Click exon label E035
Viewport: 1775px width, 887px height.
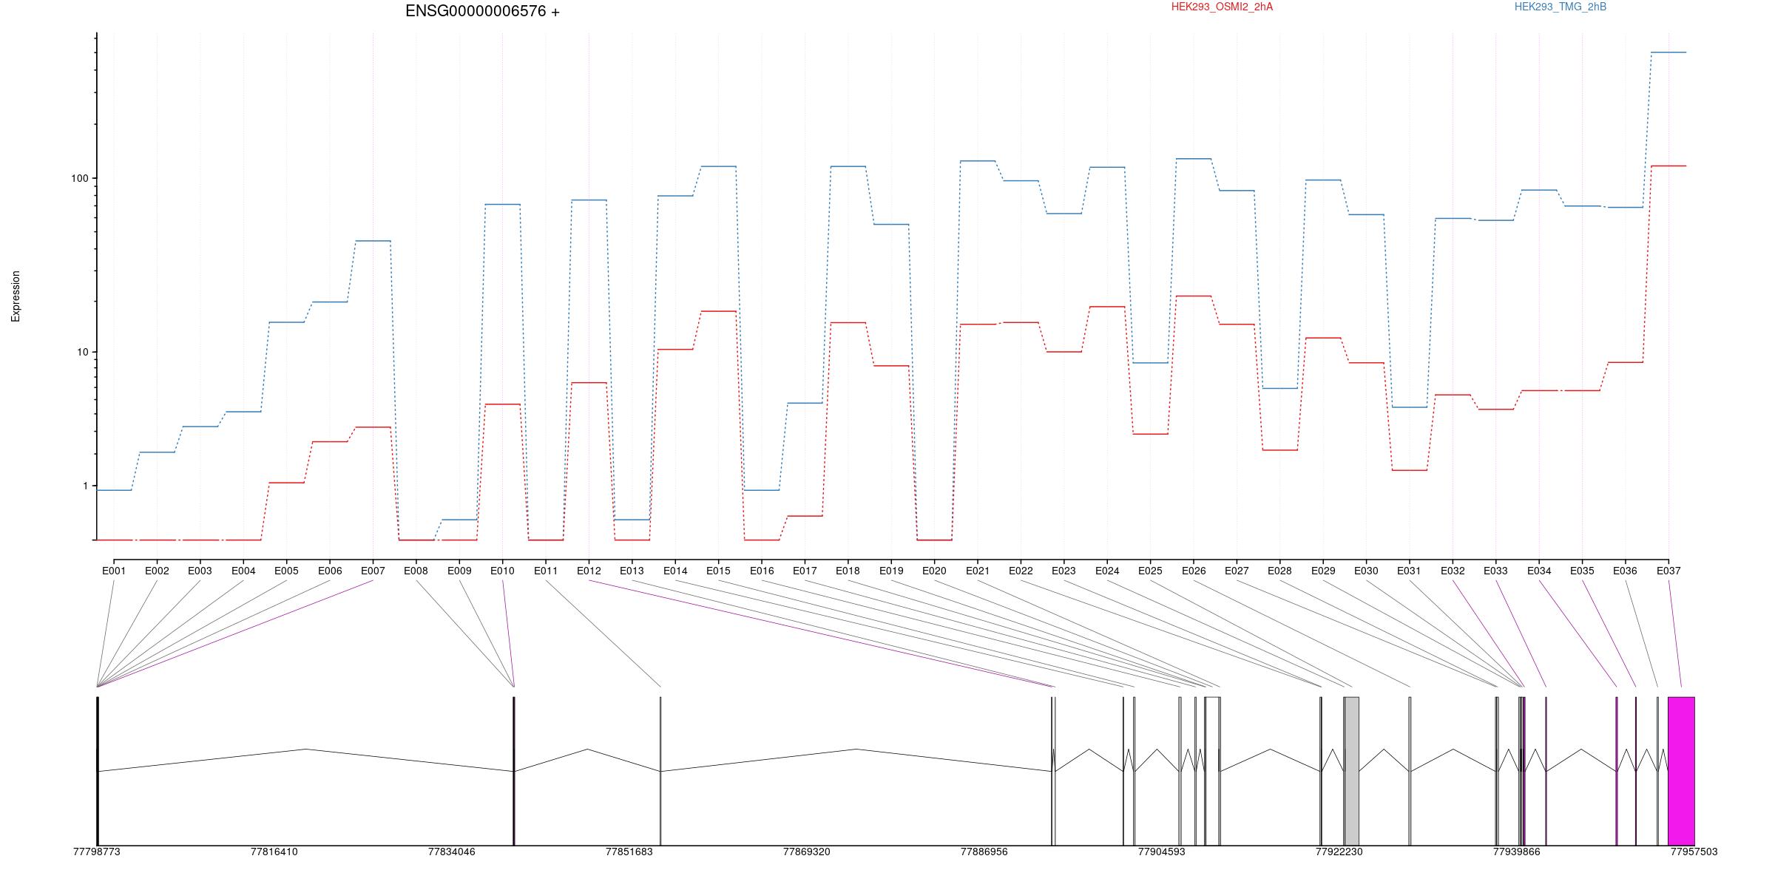pos(1582,571)
